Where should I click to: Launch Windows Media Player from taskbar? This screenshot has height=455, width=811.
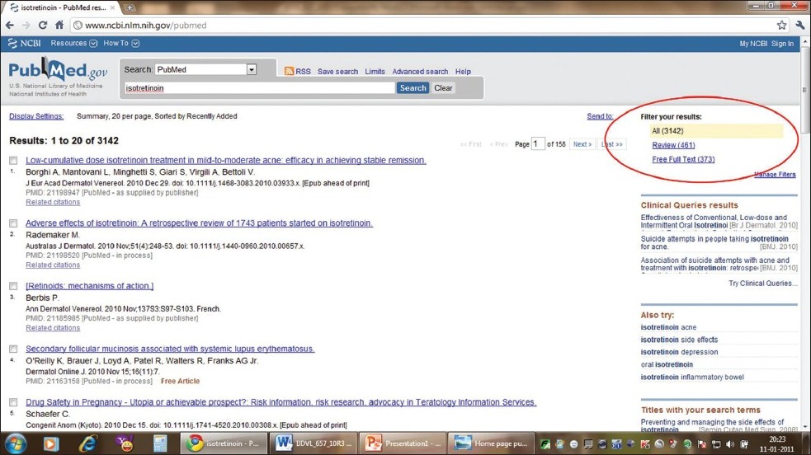[50, 443]
